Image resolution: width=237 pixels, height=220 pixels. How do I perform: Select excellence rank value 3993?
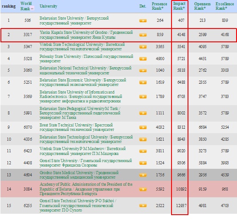coord(225,163)
